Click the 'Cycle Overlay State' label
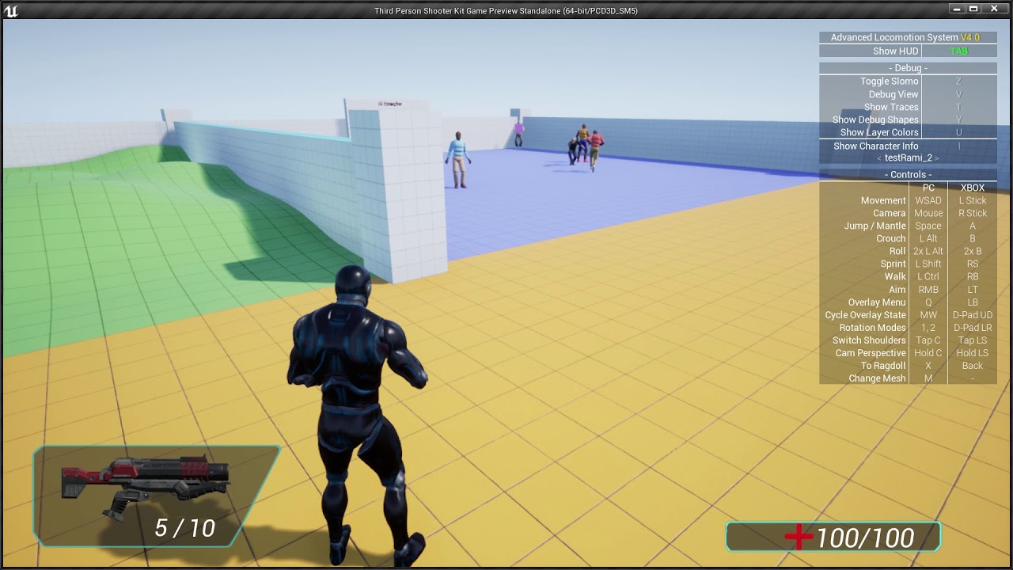 coord(865,314)
